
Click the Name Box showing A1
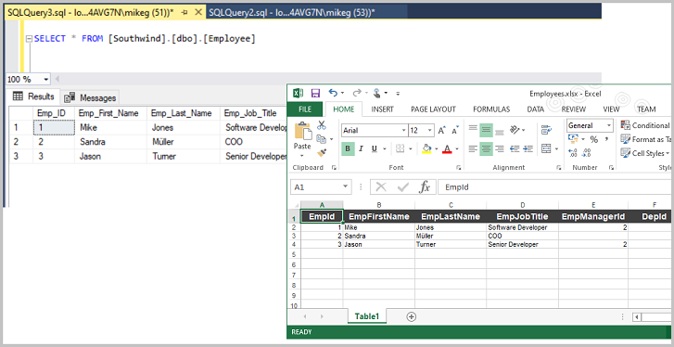point(322,187)
